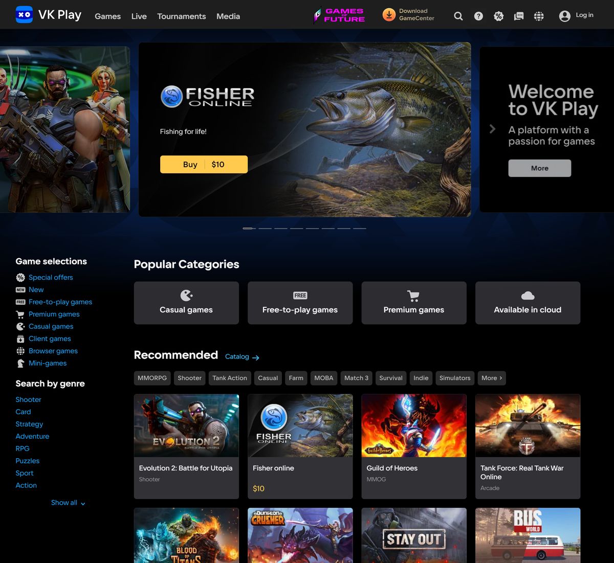Select the MMORPG filter chip

(151, 378)
